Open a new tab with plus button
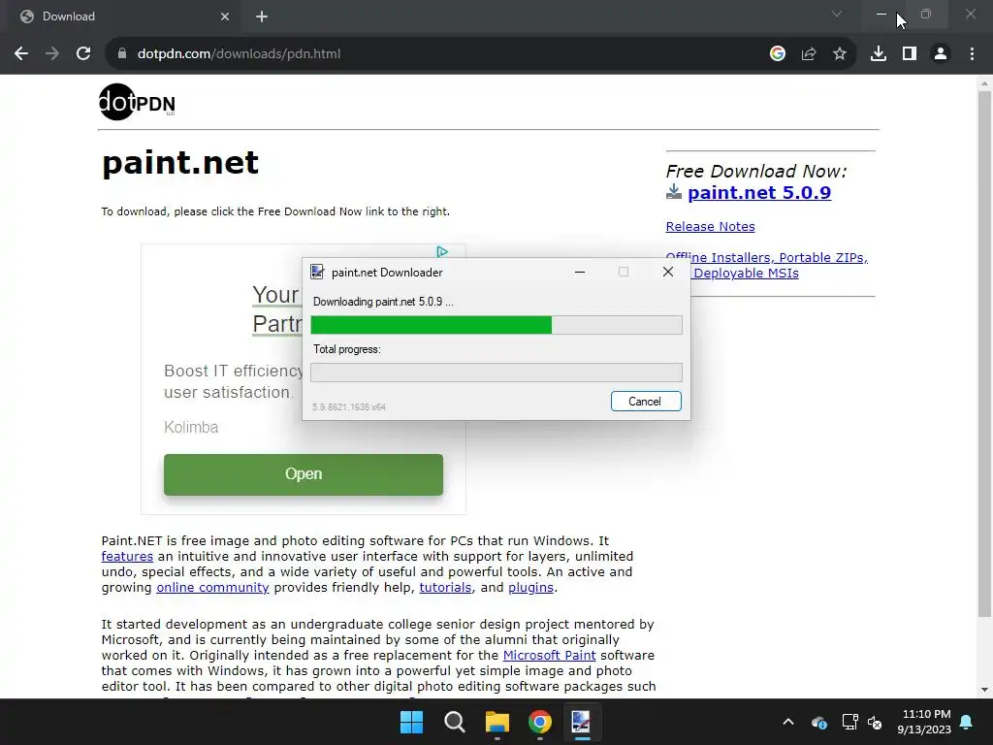The width and height of the screenshot is (993, 745). [262, 16]
